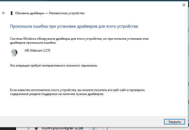Click the device icon beside the dialog title

coord(12,13)
